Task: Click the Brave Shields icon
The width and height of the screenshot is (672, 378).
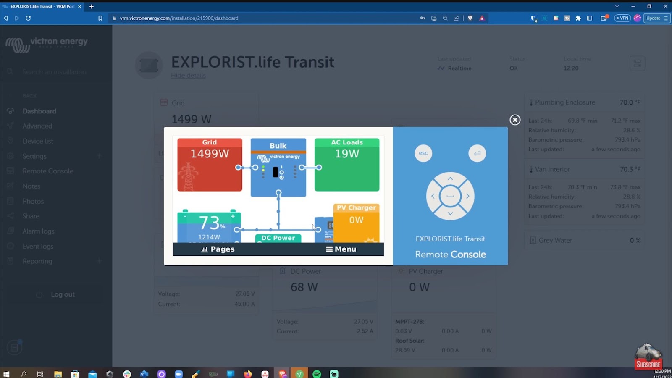Action: (x=470, y=18)
